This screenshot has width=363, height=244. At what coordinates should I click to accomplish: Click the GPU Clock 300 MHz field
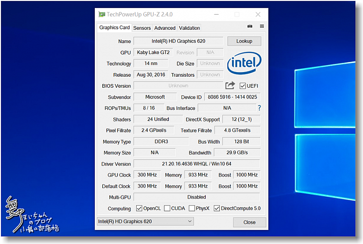(147, 175)
